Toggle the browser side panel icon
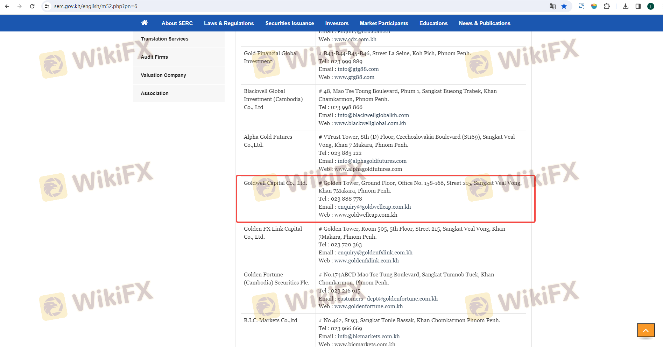 click(x=638, y=6)
